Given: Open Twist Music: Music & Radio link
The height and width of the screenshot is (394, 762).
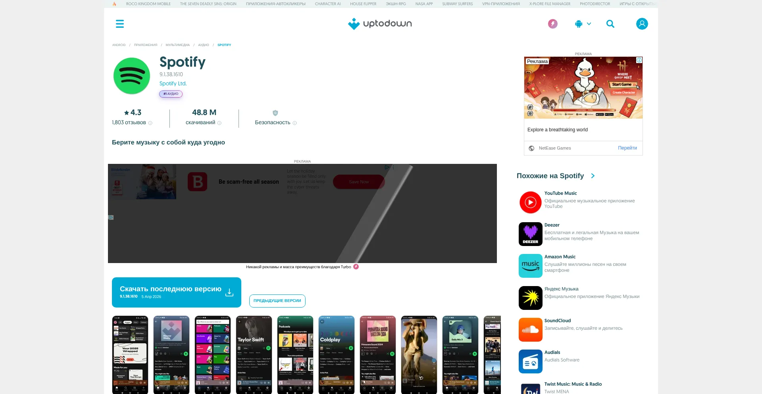Looking at the screenshot, I should pyautogui.click(x=573, y=384).
